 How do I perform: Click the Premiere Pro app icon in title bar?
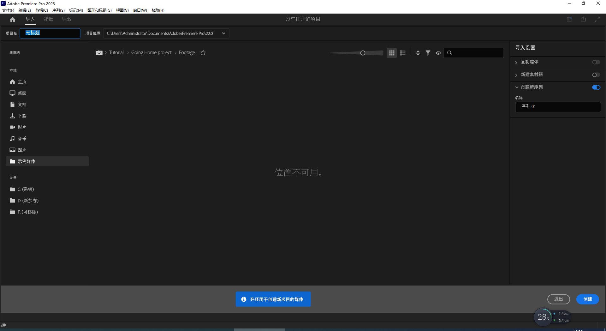pos(3,3)
